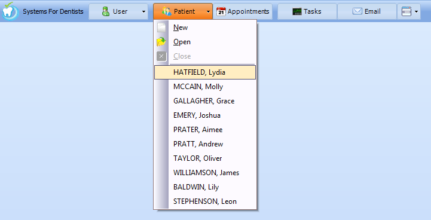Click the window layout icon after Email
This screenshot has height=220, width=431.
pyautogui.click(x=406, y=11)
